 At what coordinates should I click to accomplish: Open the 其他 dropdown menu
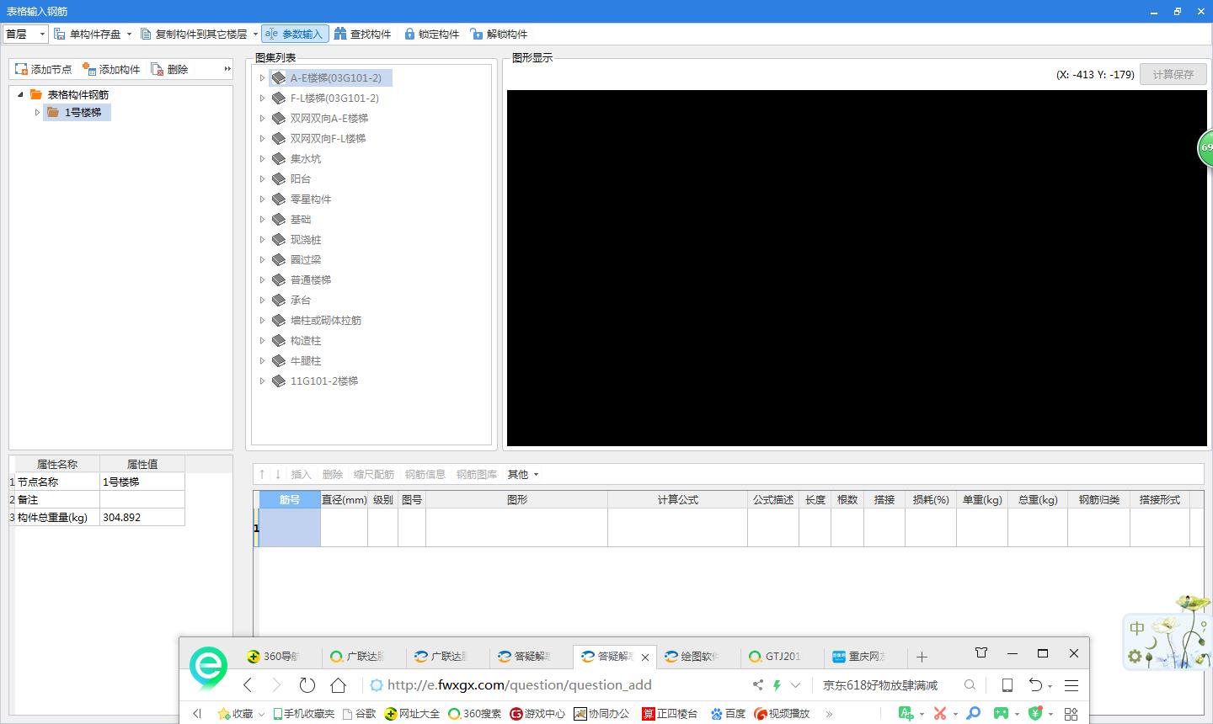point(523,474)
